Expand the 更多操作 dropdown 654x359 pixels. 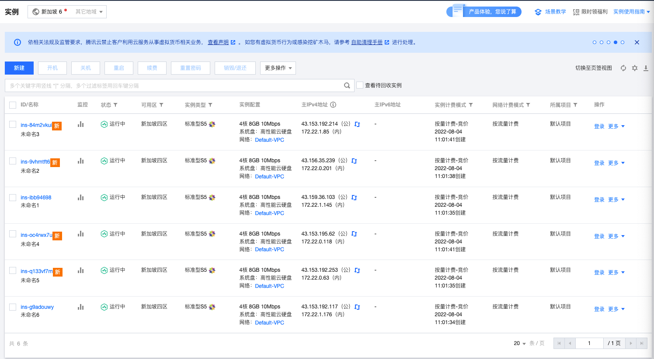tap(278, 68)
